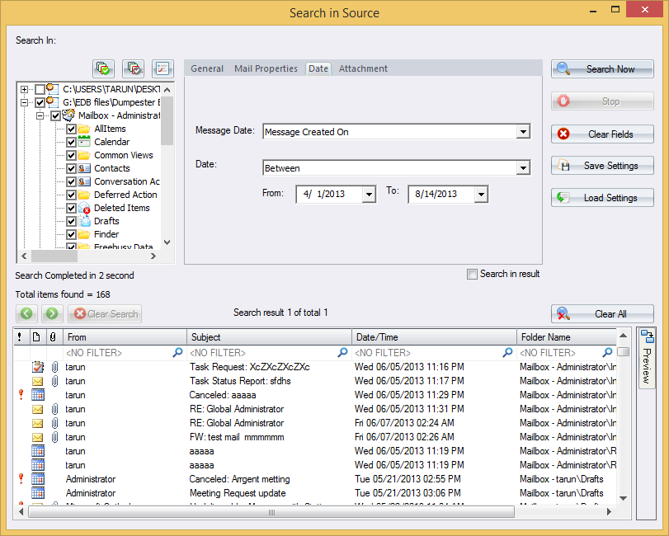Viewport: 669px width, 536px height.
Task: Click the calendar icon beside the Canceled aaaaa item
Action: [x=38, y=394]
